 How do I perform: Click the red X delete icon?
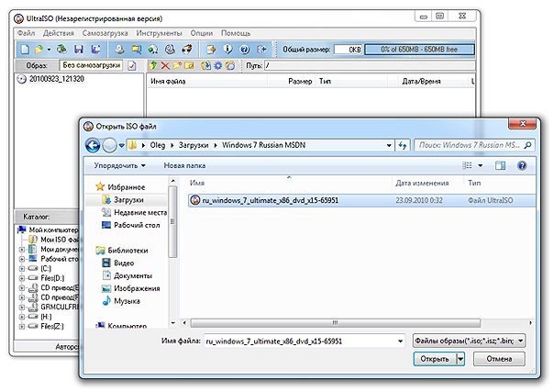(x=165, y=65)
